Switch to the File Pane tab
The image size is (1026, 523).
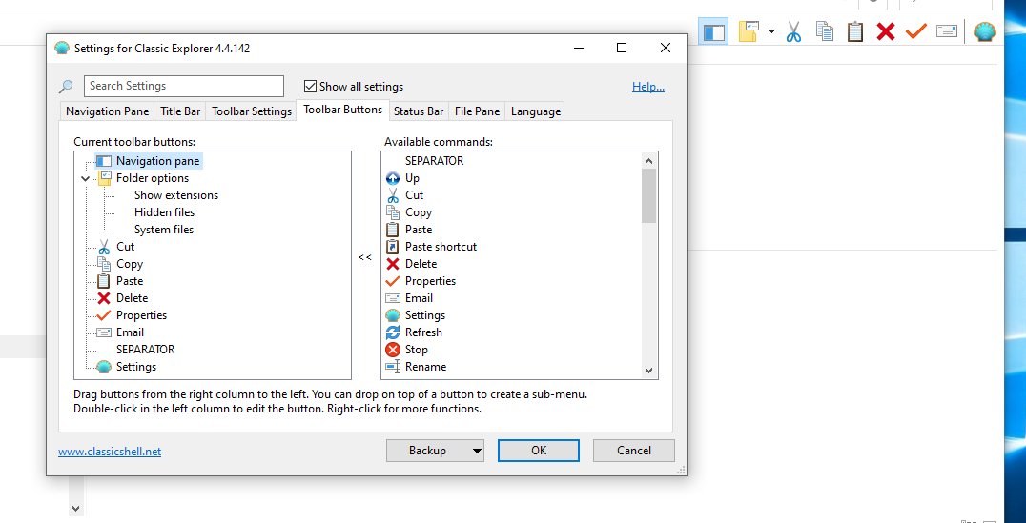(477, 111)
